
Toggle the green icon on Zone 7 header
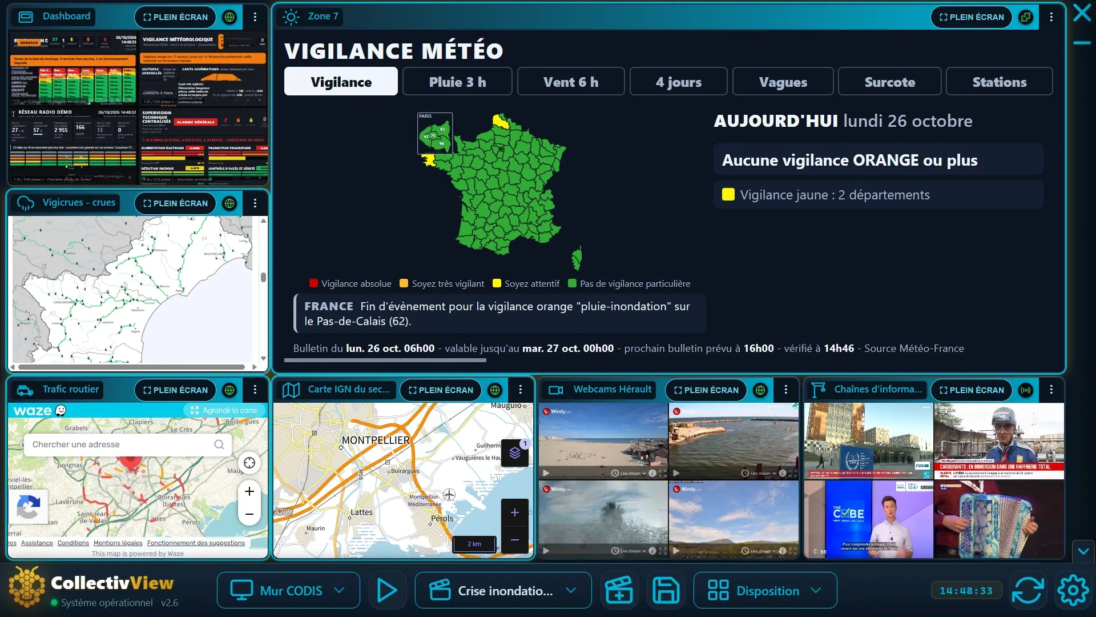[x=1026, y=17]
